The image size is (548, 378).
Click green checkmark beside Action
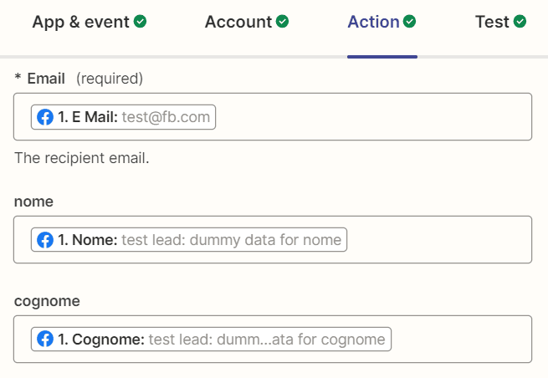409,22
